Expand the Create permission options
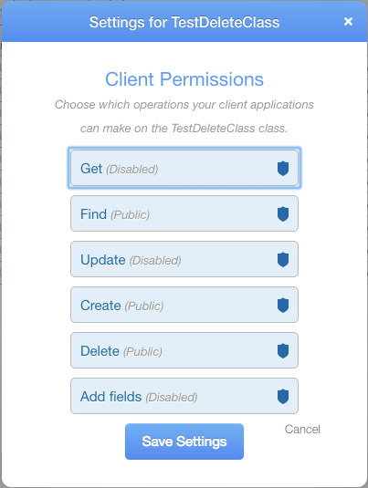The image size is (368, 488). coord(184,305)
